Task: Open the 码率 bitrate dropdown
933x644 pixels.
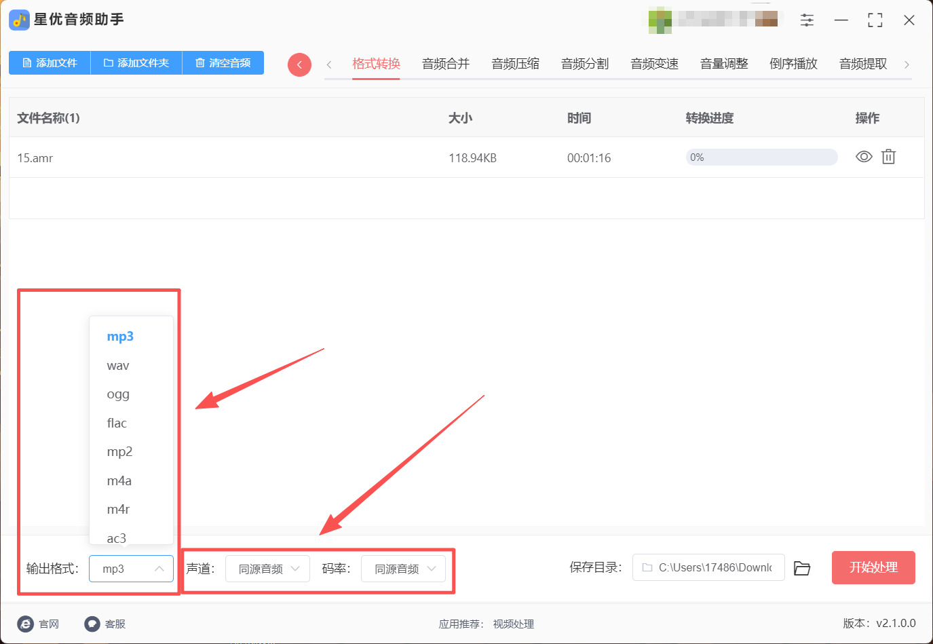Action: pyautogui.click(x=403, y=569)
